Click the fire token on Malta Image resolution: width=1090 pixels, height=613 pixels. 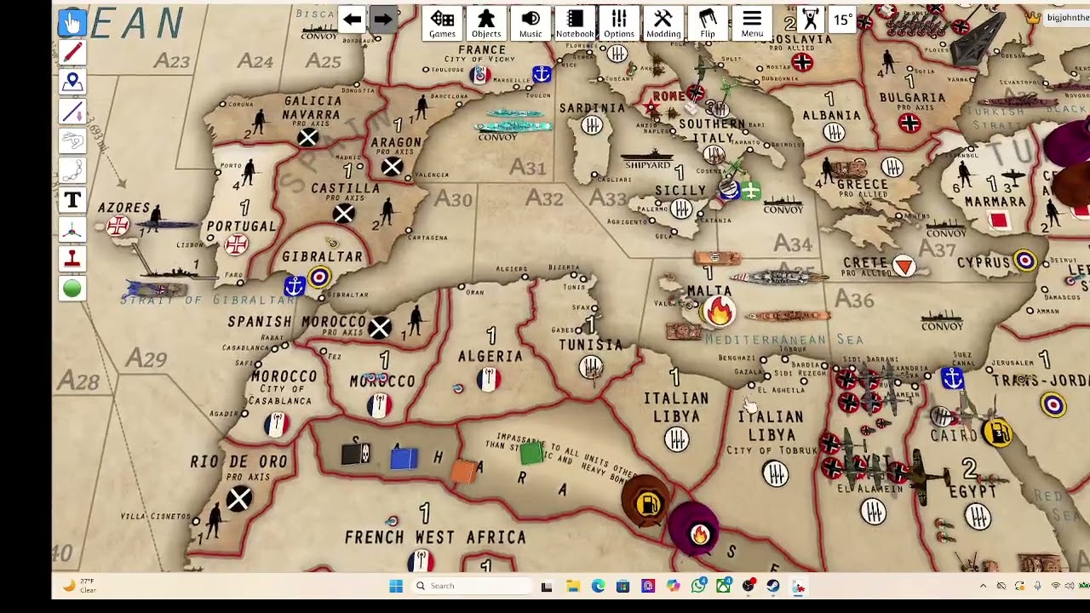coord(719,312)
